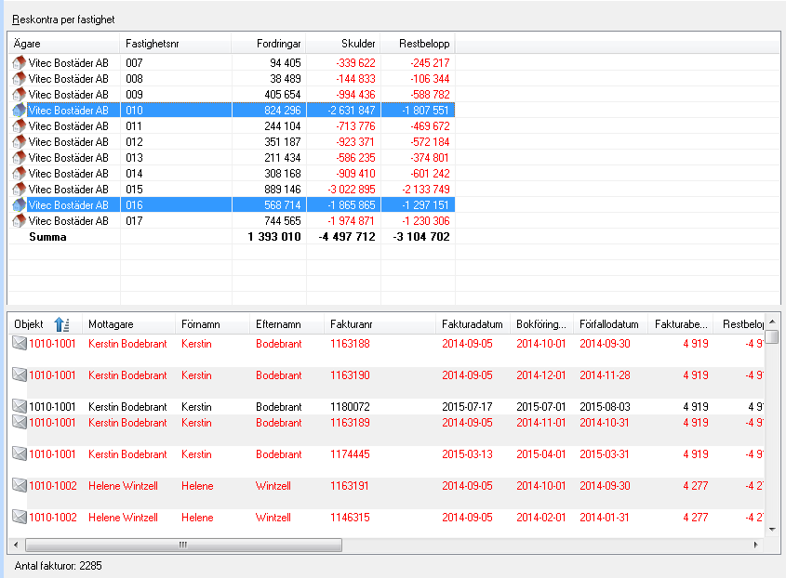Click the house icon for property 015
The height and width of the screenshot is (578, 786).
(x=19, y=189)
